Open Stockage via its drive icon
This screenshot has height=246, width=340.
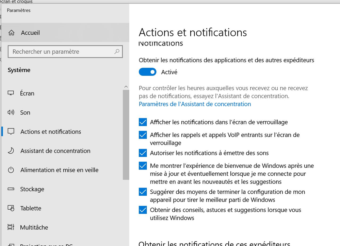tap(11, 189)
